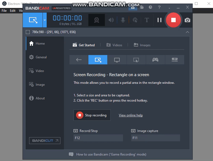Open the Video settings section
Screen dimensions: 213x161
45,71
